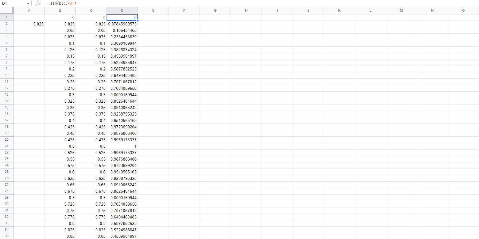479x239 pixels.
Task: Select cell B11 containing 0.25
Action: click(60, 82)
